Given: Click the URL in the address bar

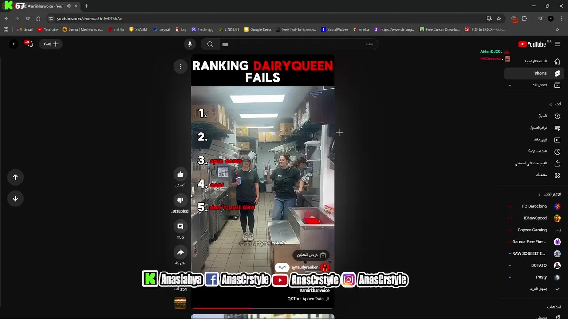Looking at the screenshot, I should click(89, 19).
